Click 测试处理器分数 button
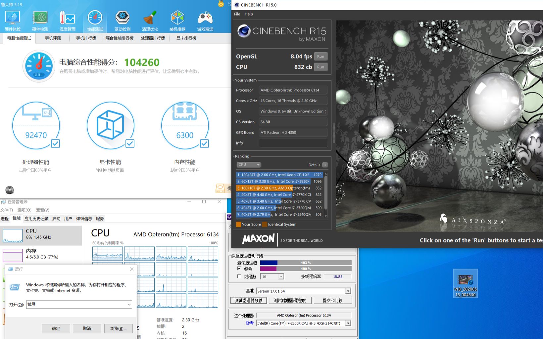Screen dimensions: 543x339 [248, 301]
